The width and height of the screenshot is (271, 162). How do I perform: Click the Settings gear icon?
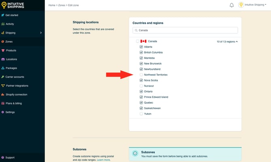[x=3, y=112]
